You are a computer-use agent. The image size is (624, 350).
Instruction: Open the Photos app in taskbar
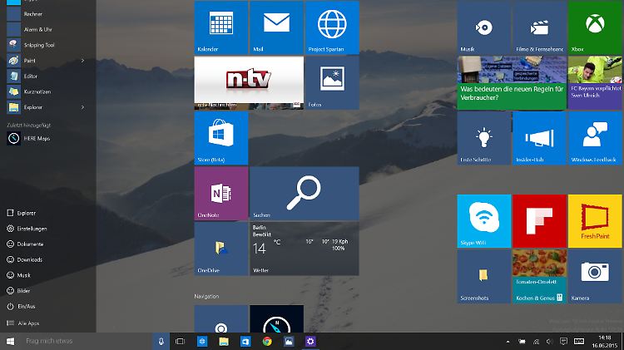coord(289,341)
